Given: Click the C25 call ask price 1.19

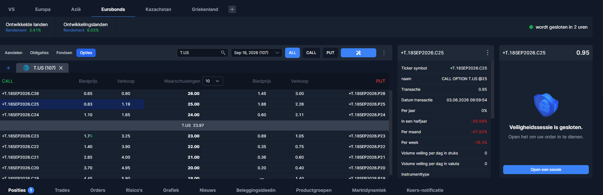Looking at the screenshot, I should (x=126, y=104).
